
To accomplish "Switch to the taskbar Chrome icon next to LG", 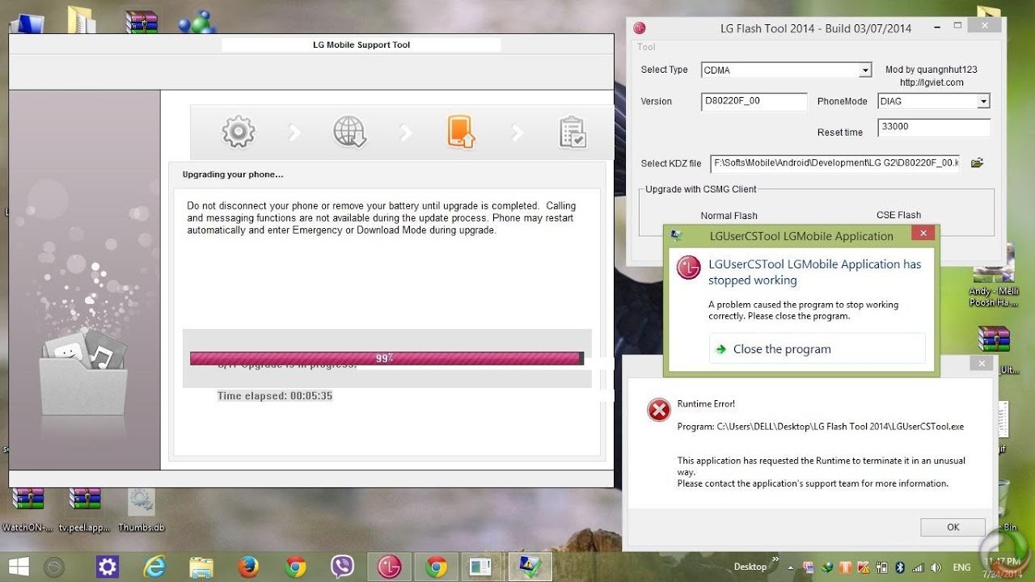I will pyautogui.click(x=437, y=567).
